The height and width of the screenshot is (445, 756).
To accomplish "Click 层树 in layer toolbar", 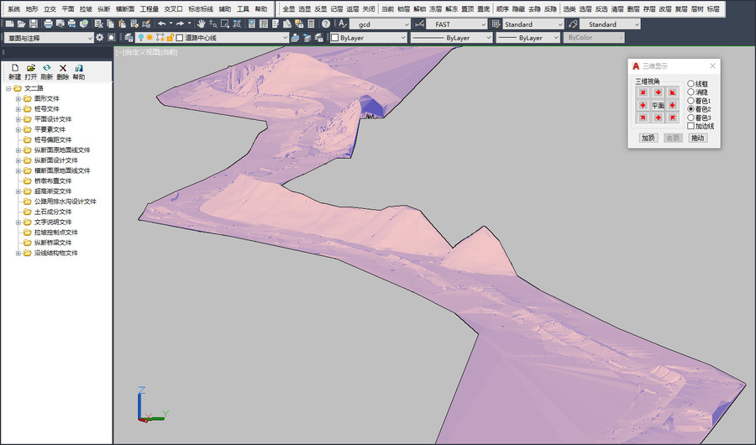I will click(x=697, y=8).
